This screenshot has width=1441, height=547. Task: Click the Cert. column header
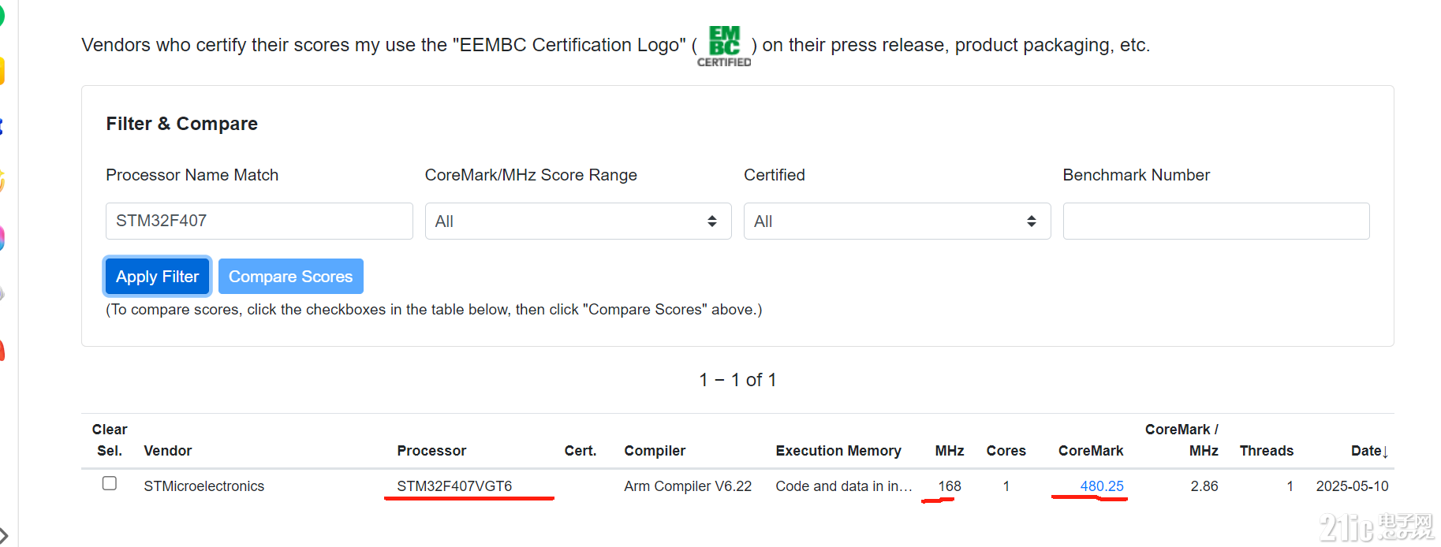tap(581, 451)
